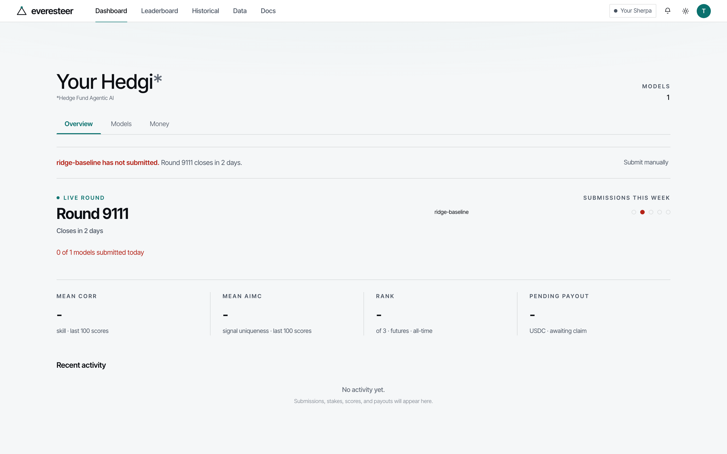Click the first empty submission dot
The height and width of the screenshot is (454, 727).
coord(634,212)
